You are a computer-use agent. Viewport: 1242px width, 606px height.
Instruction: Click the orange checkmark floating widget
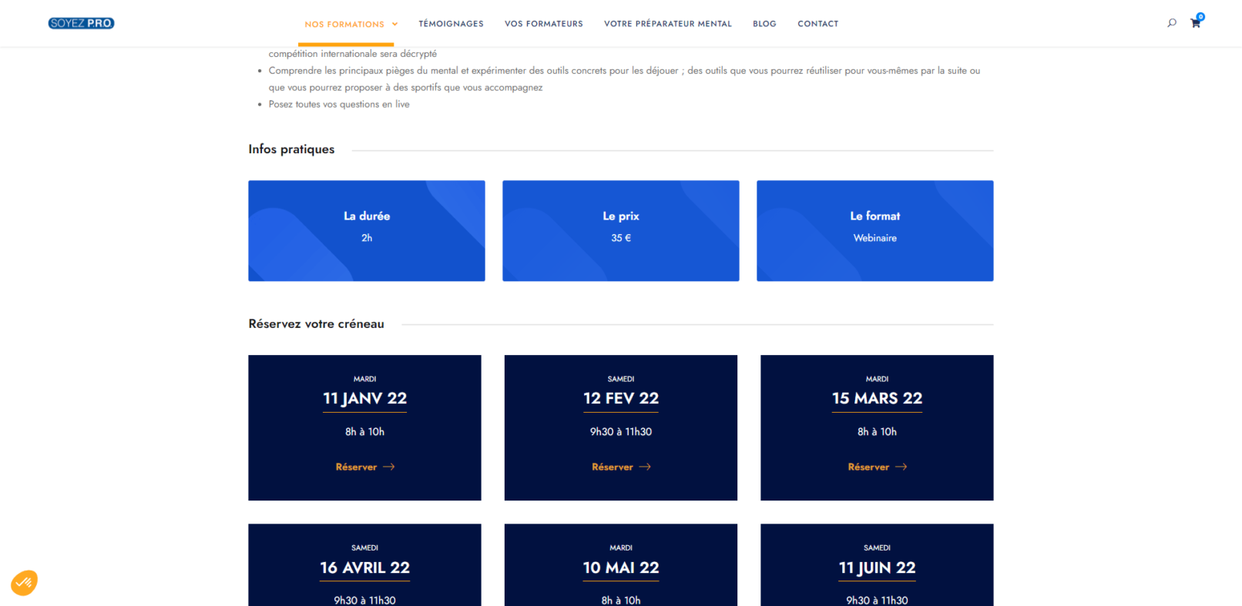point(24,583)
